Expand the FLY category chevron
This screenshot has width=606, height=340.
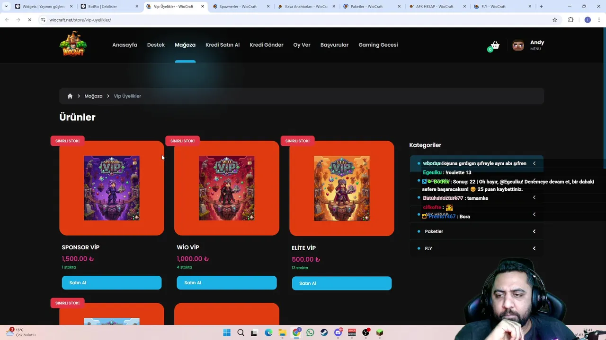point(534,248)
